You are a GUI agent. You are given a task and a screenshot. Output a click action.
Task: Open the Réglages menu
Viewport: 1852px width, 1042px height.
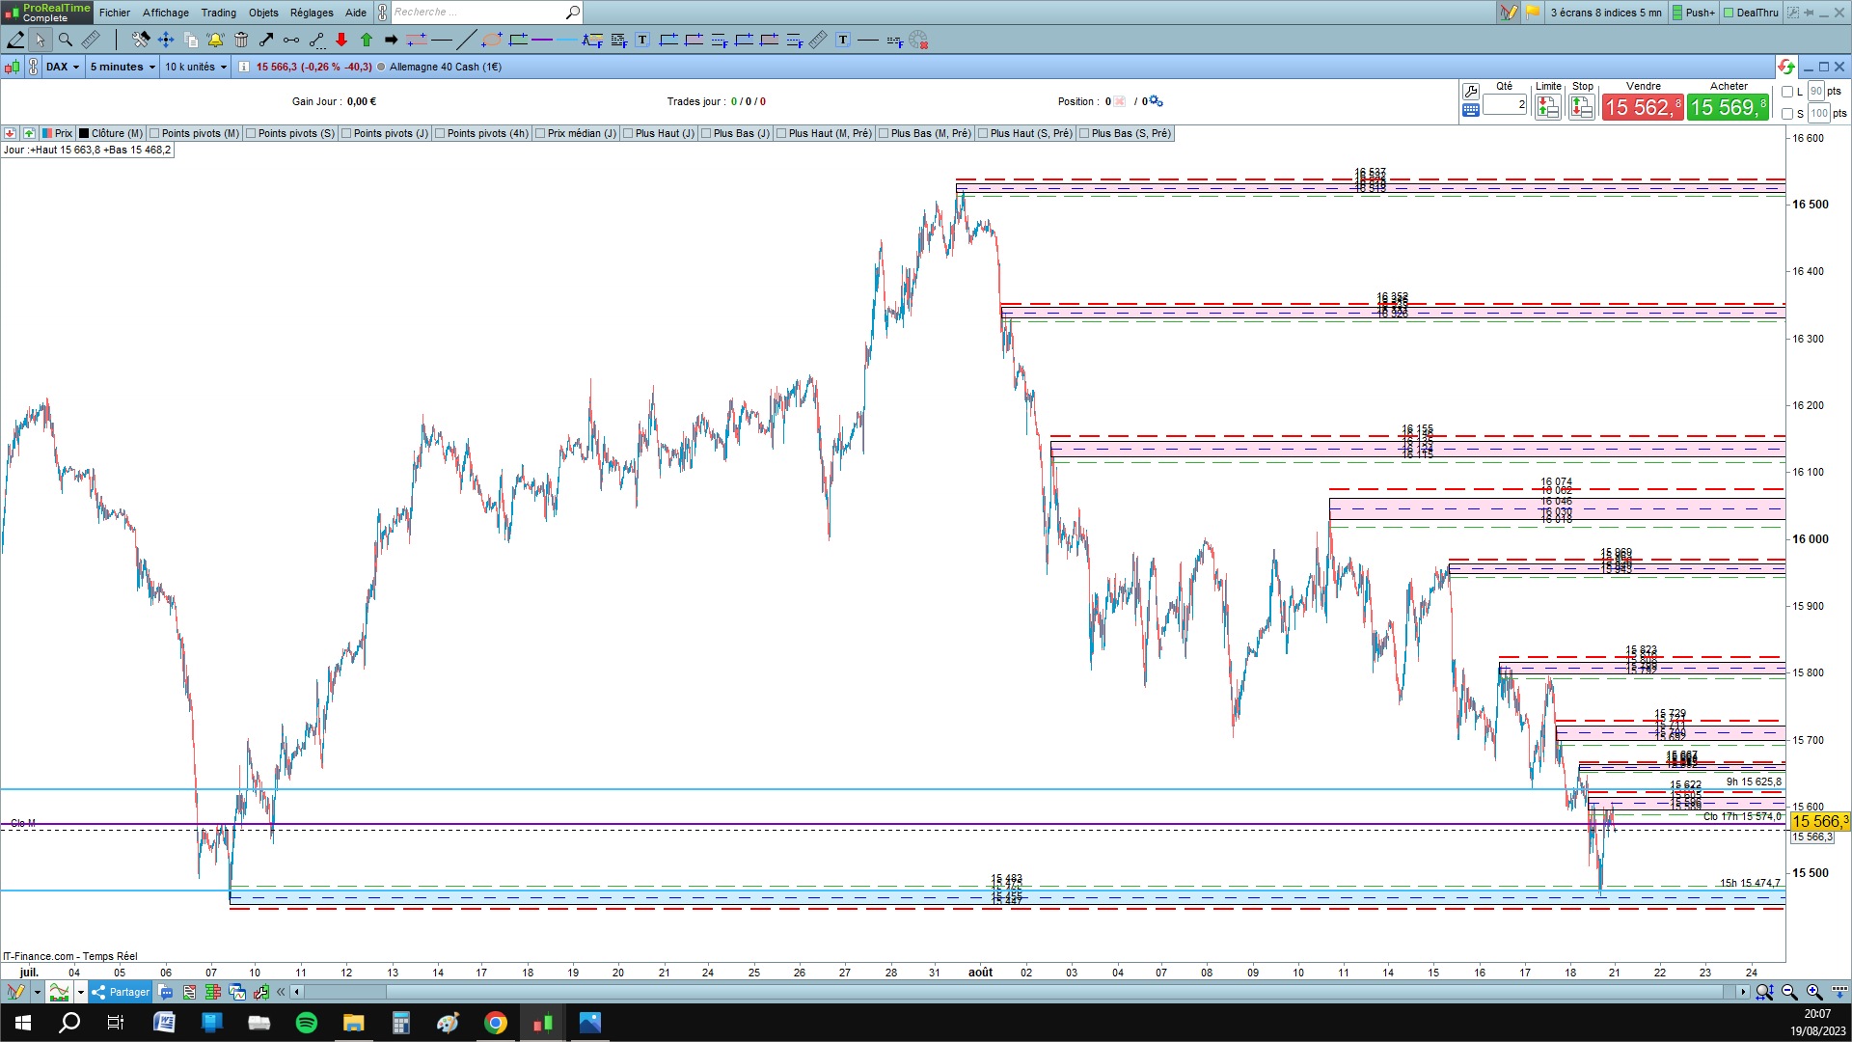click(x=312, y=13)
